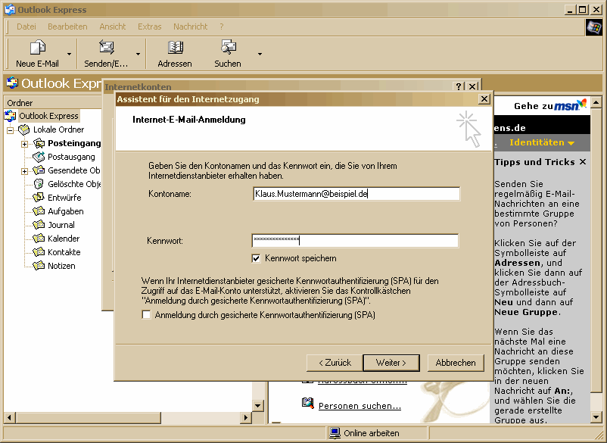Uncheck Kennwort speichern checkbox
The height and width of the screenshot is (443, 607).
tap(256, 258)
